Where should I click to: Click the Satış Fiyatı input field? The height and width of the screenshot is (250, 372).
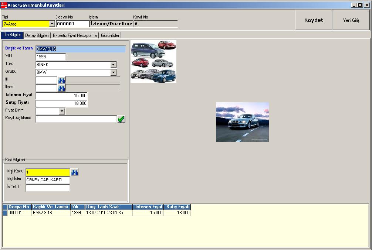61,103
